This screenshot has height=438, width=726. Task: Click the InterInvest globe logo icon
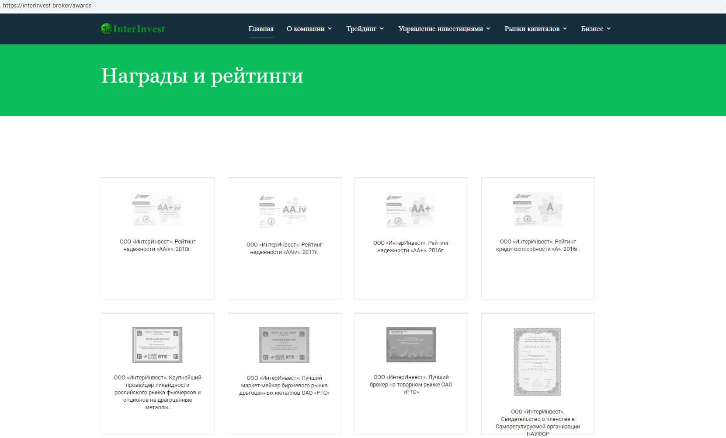click(106, 29)
